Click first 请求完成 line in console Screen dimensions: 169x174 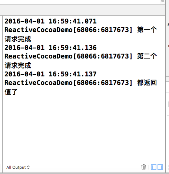(18, 39)
